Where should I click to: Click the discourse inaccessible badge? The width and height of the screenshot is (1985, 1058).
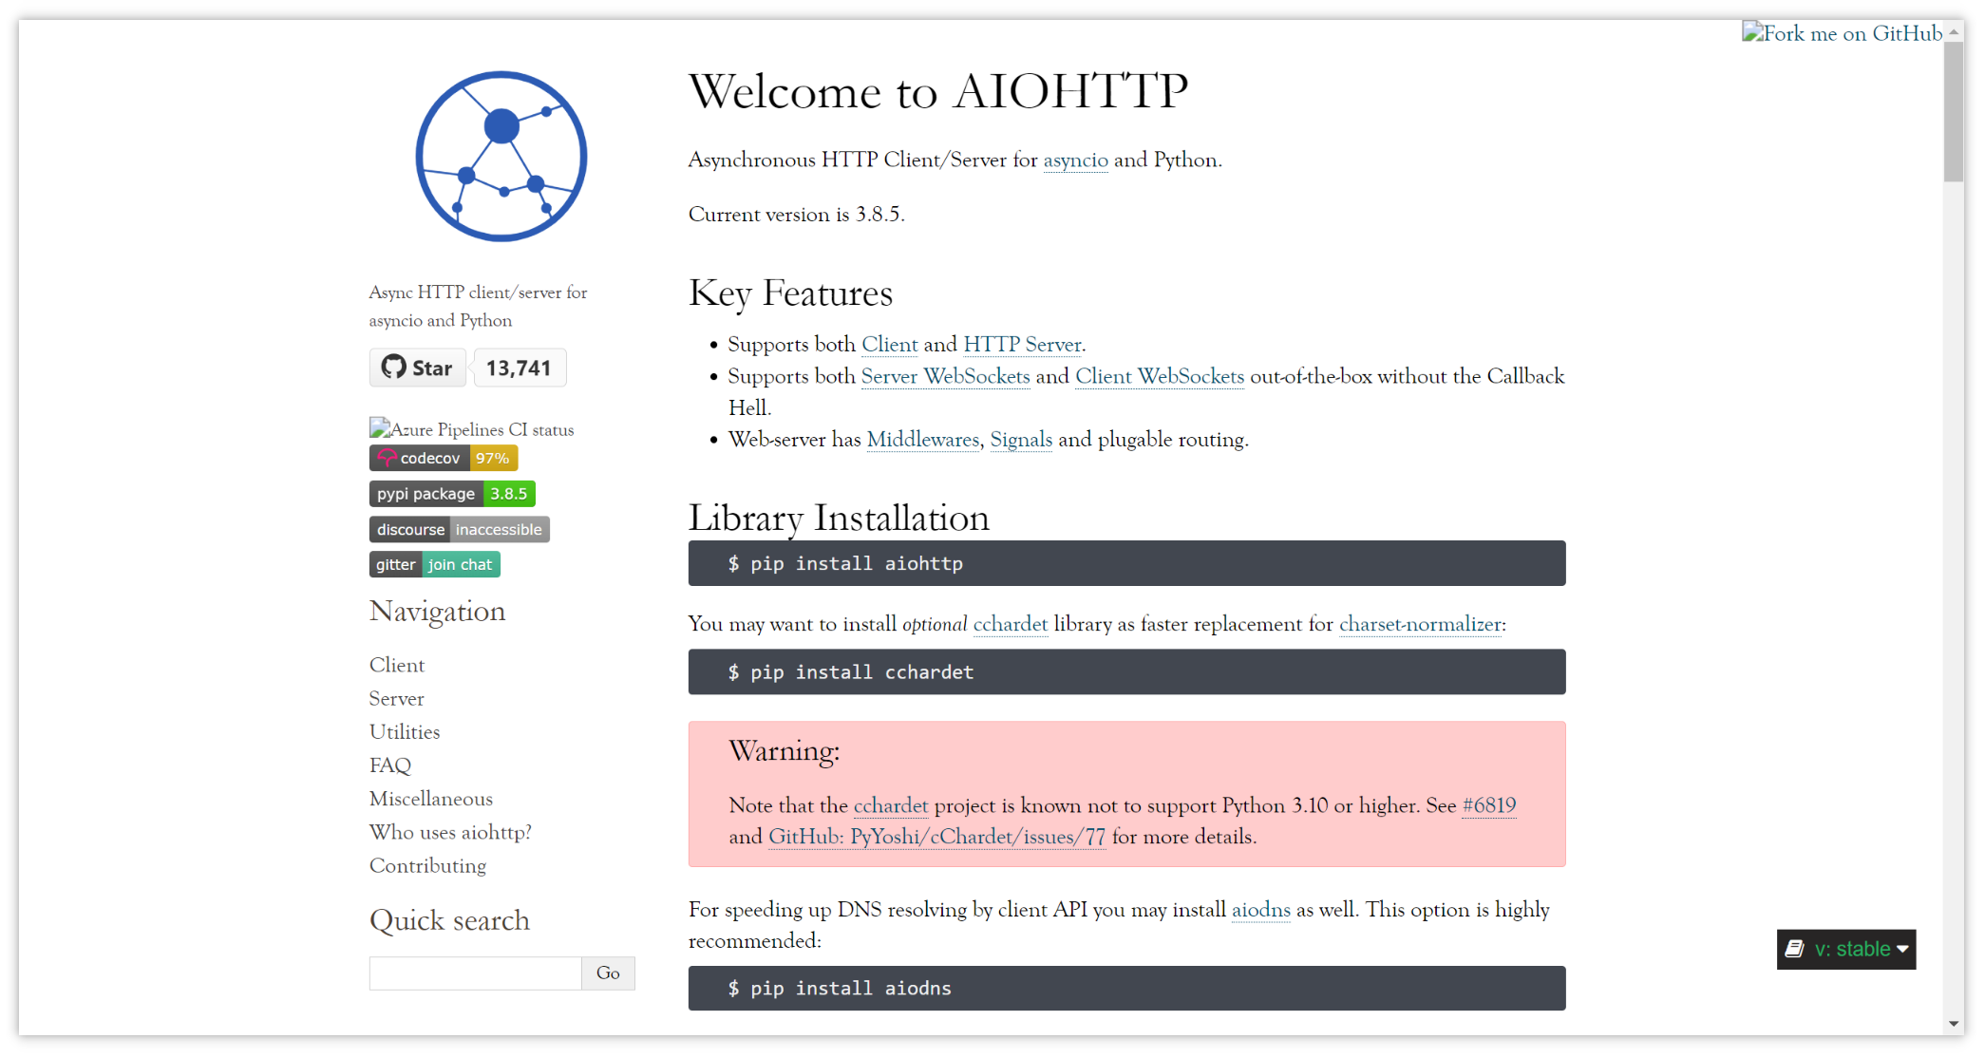click(x=460, y=529)
